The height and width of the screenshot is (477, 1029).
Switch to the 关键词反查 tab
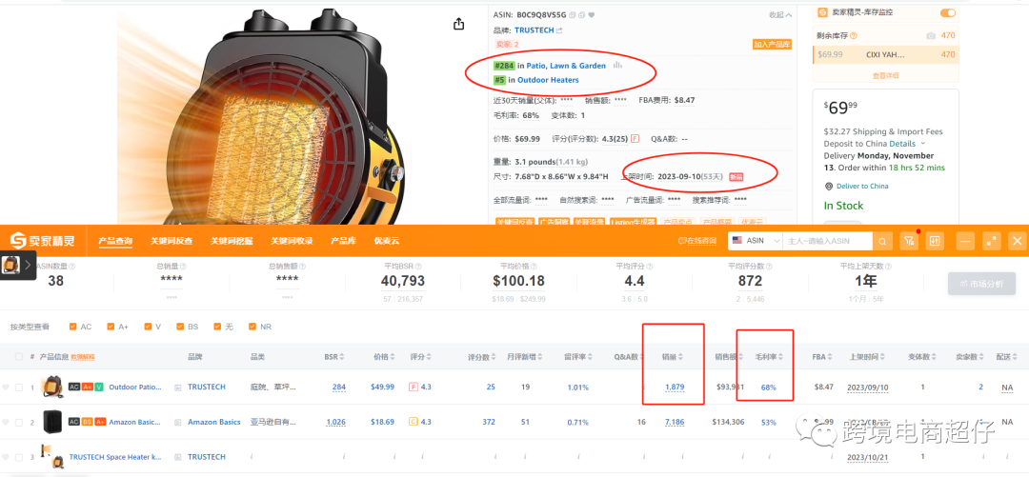tap(171, 241)
